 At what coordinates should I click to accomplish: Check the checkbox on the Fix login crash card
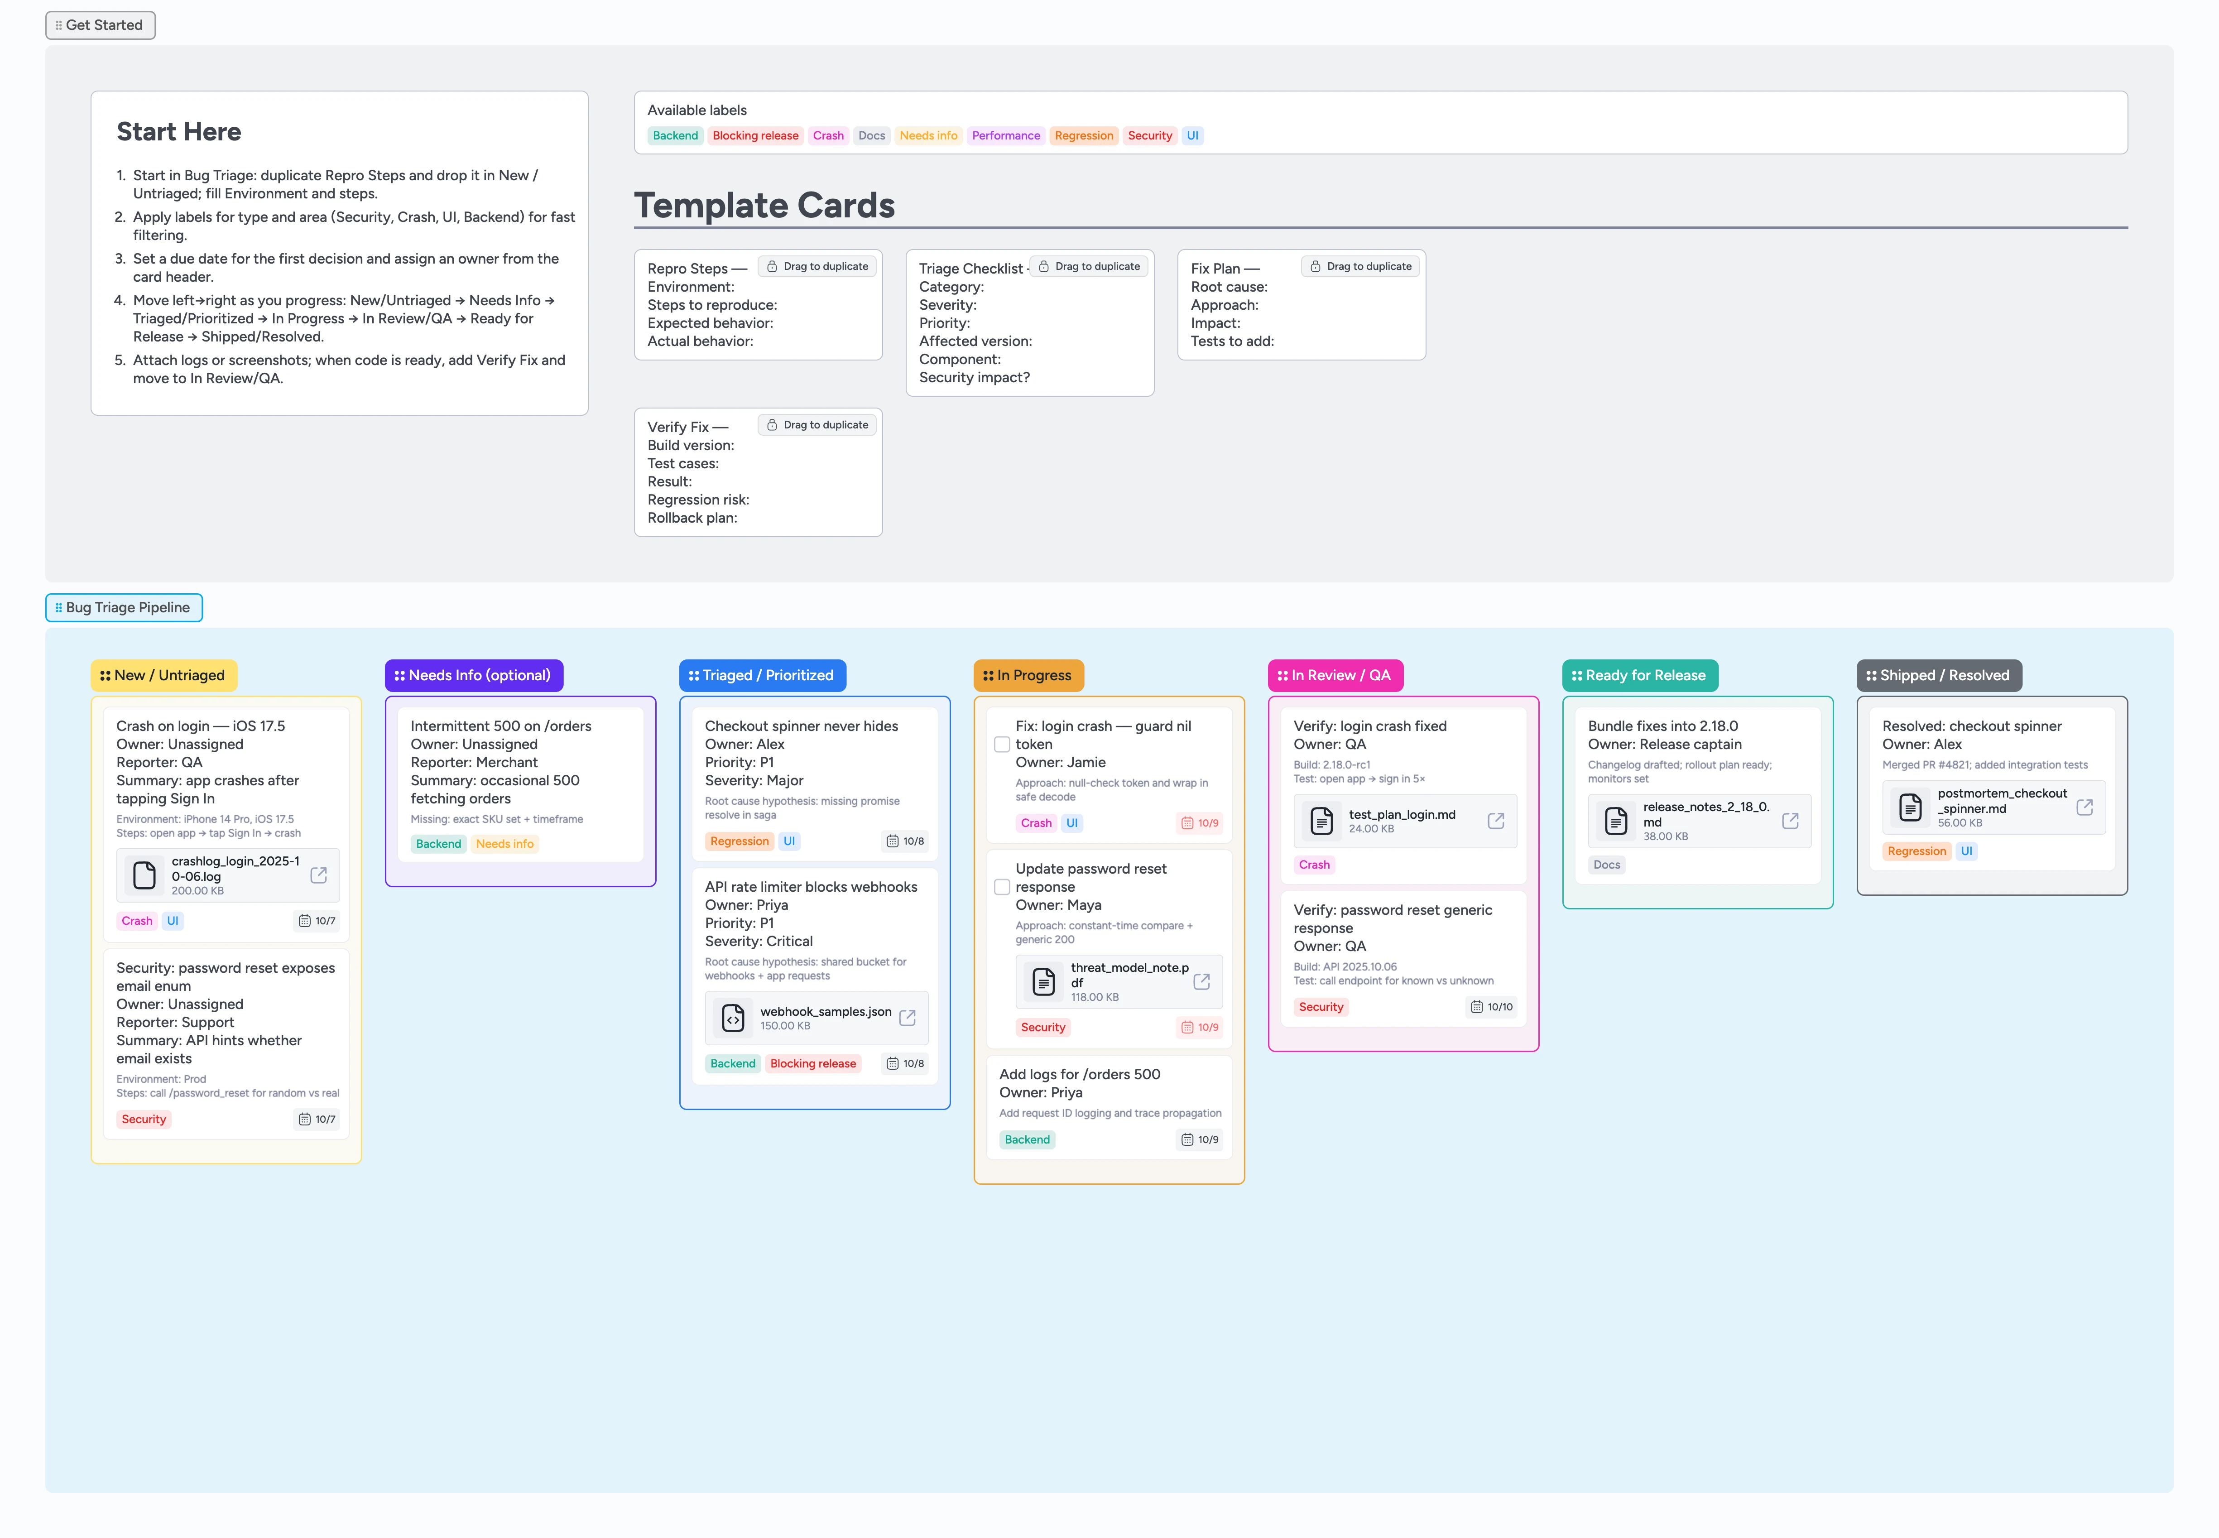(1002, 744)
